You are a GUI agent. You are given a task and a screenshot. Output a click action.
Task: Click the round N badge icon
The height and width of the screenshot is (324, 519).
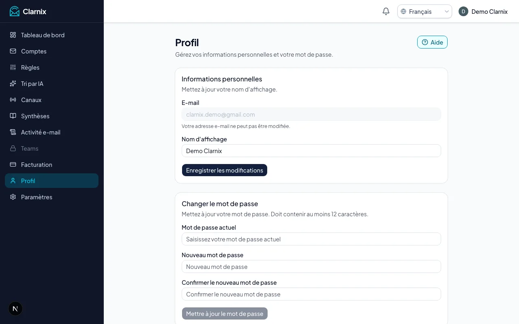(x=15, y=309)
